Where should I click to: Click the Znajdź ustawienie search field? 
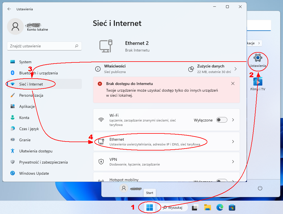tap(42, 46)
